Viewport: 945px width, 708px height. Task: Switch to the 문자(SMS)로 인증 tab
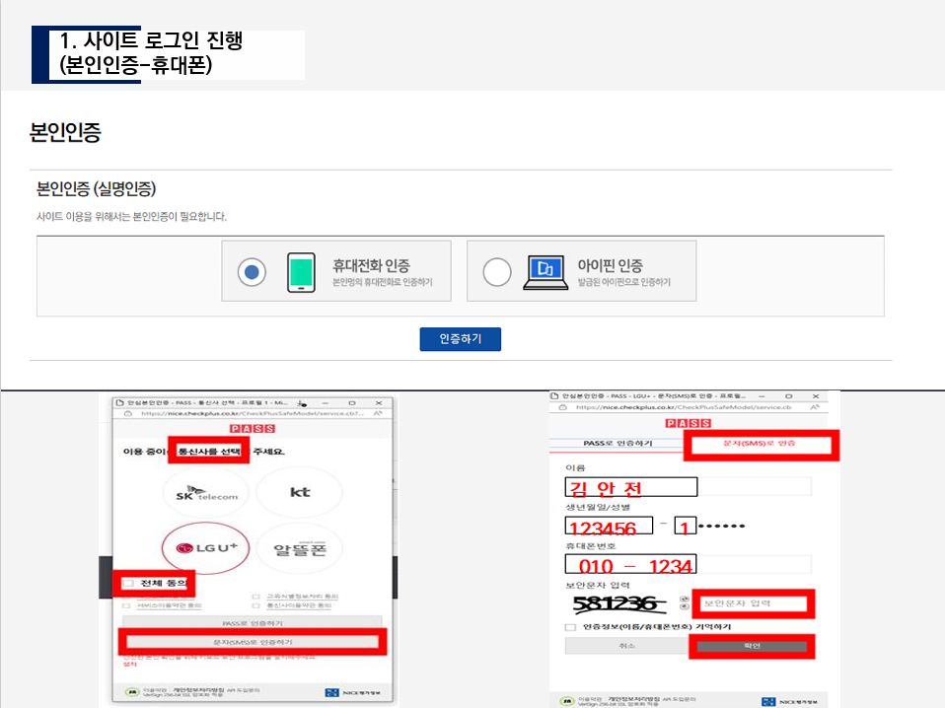pos(760,444)
